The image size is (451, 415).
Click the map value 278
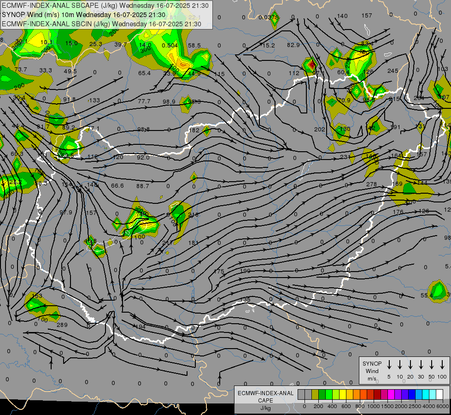coord(372,184)
